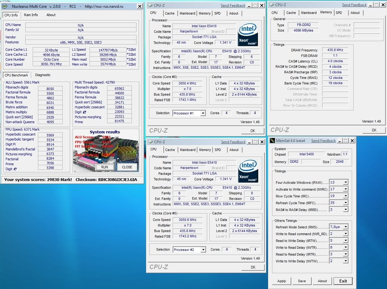387x289 pixels.
Task: Click Send Feedback in CPU-Z Processor #1 window
Action: click(x=233, y=6)
